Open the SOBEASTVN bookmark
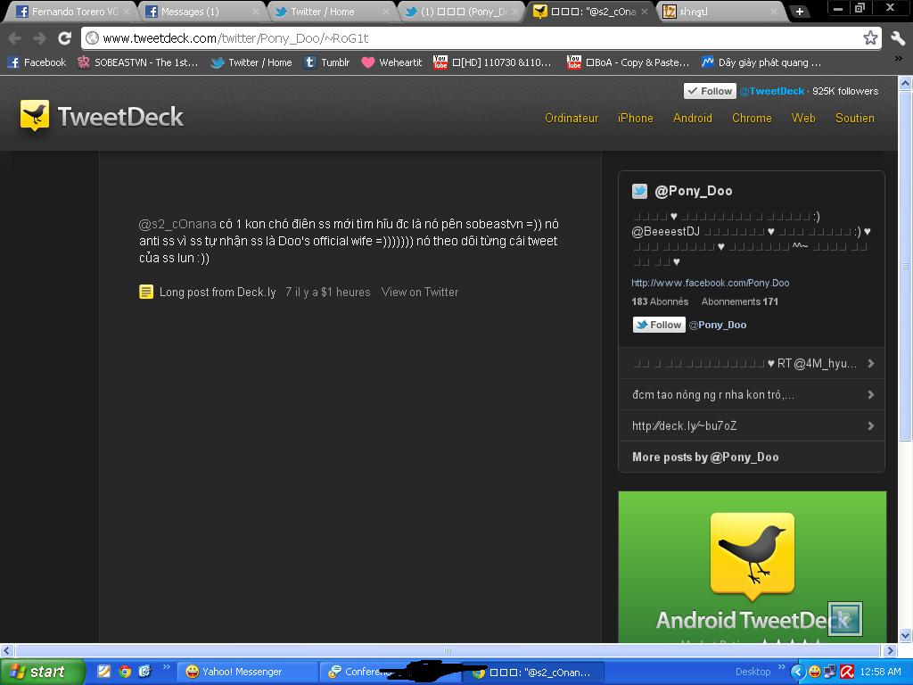Image resolution: width=913 pixels, height=685 pixels. [x=137, y=62]
